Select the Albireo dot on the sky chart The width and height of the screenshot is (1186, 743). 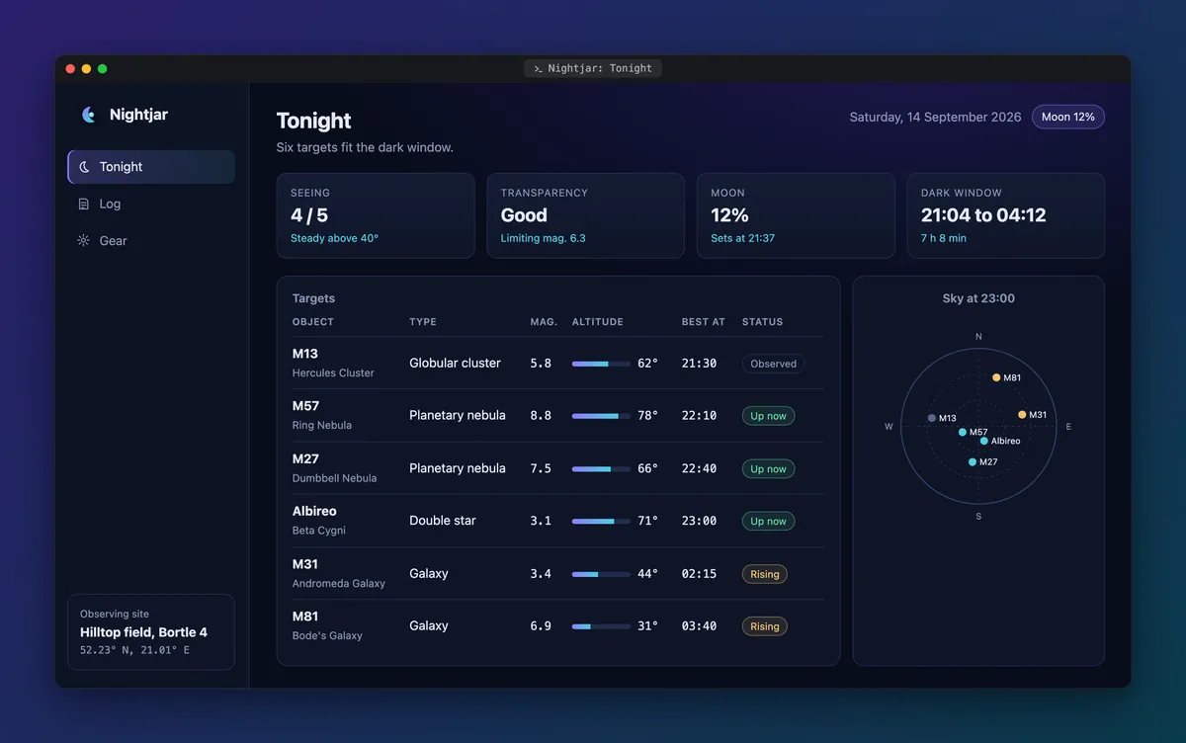984,441
